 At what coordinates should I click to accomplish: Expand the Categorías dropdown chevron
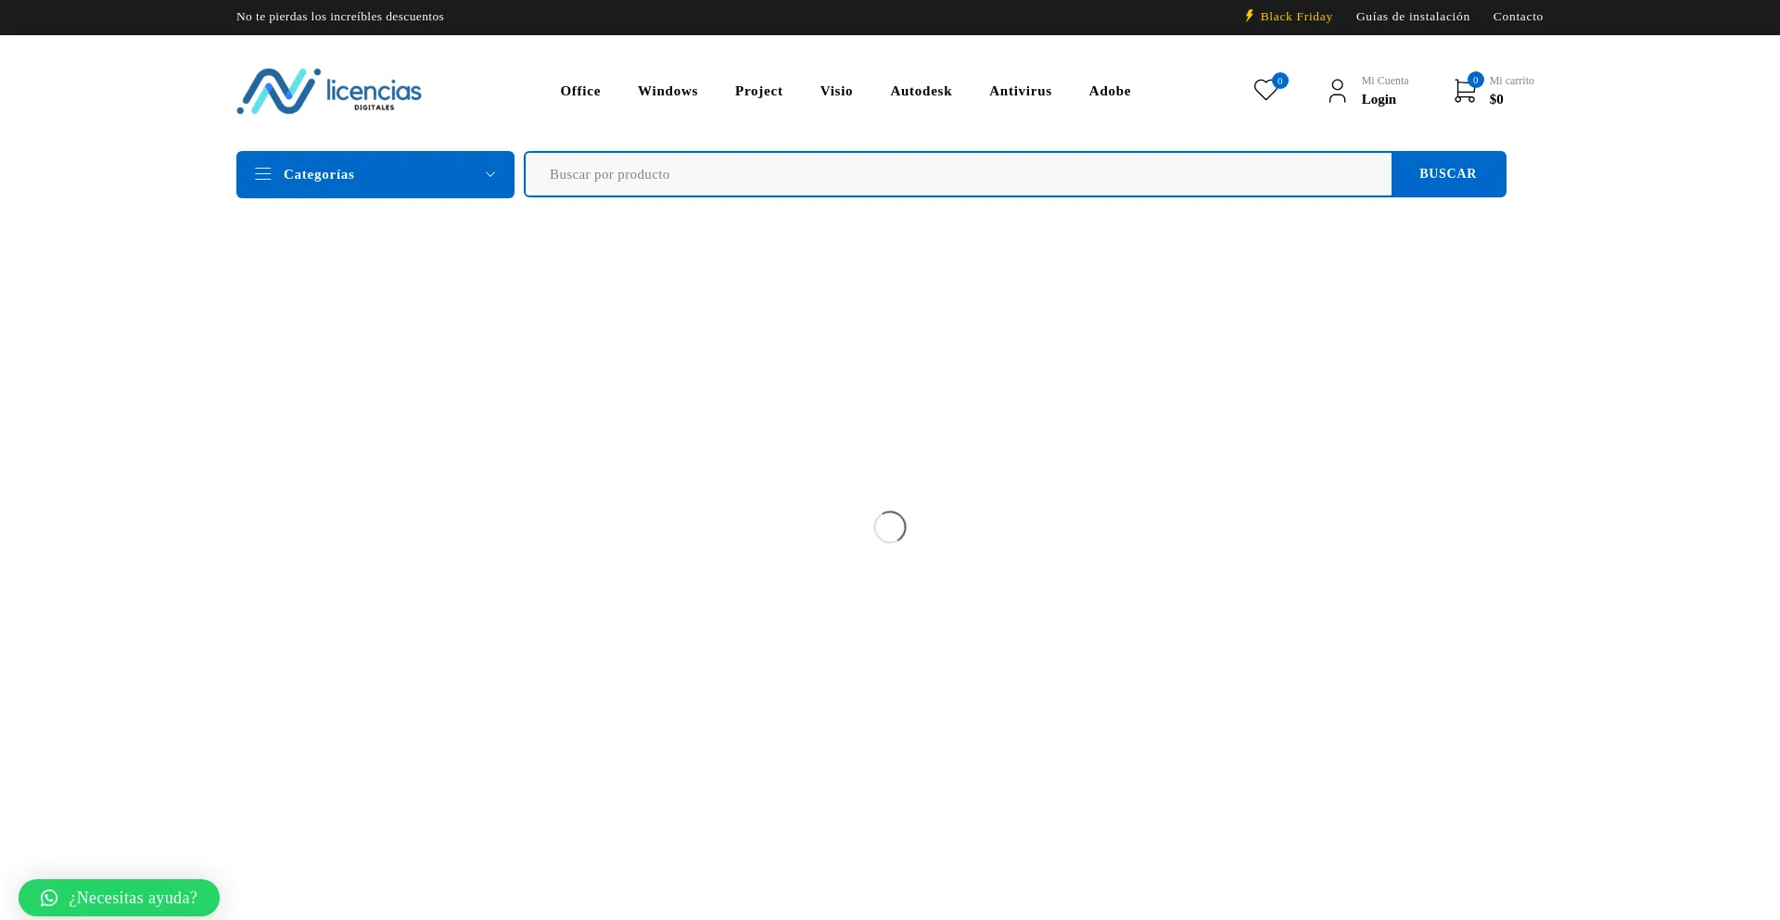pyautogui.click(x=490, y=174)
